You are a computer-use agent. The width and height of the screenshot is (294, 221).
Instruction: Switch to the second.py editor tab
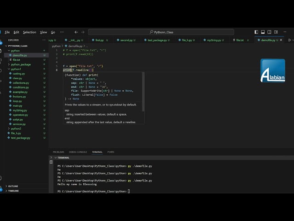(x=126, y=40)
